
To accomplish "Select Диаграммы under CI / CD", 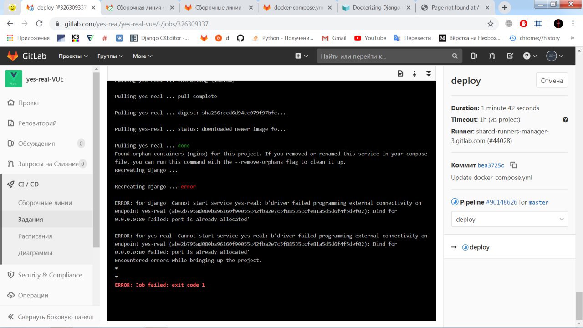I will click(x=35, y=253).
